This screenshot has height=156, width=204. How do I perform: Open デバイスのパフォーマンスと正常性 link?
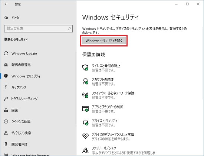point(113,134)
